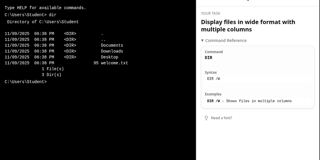Click the Command Reference label
This screenshot has height=160, width=320.
226,41
